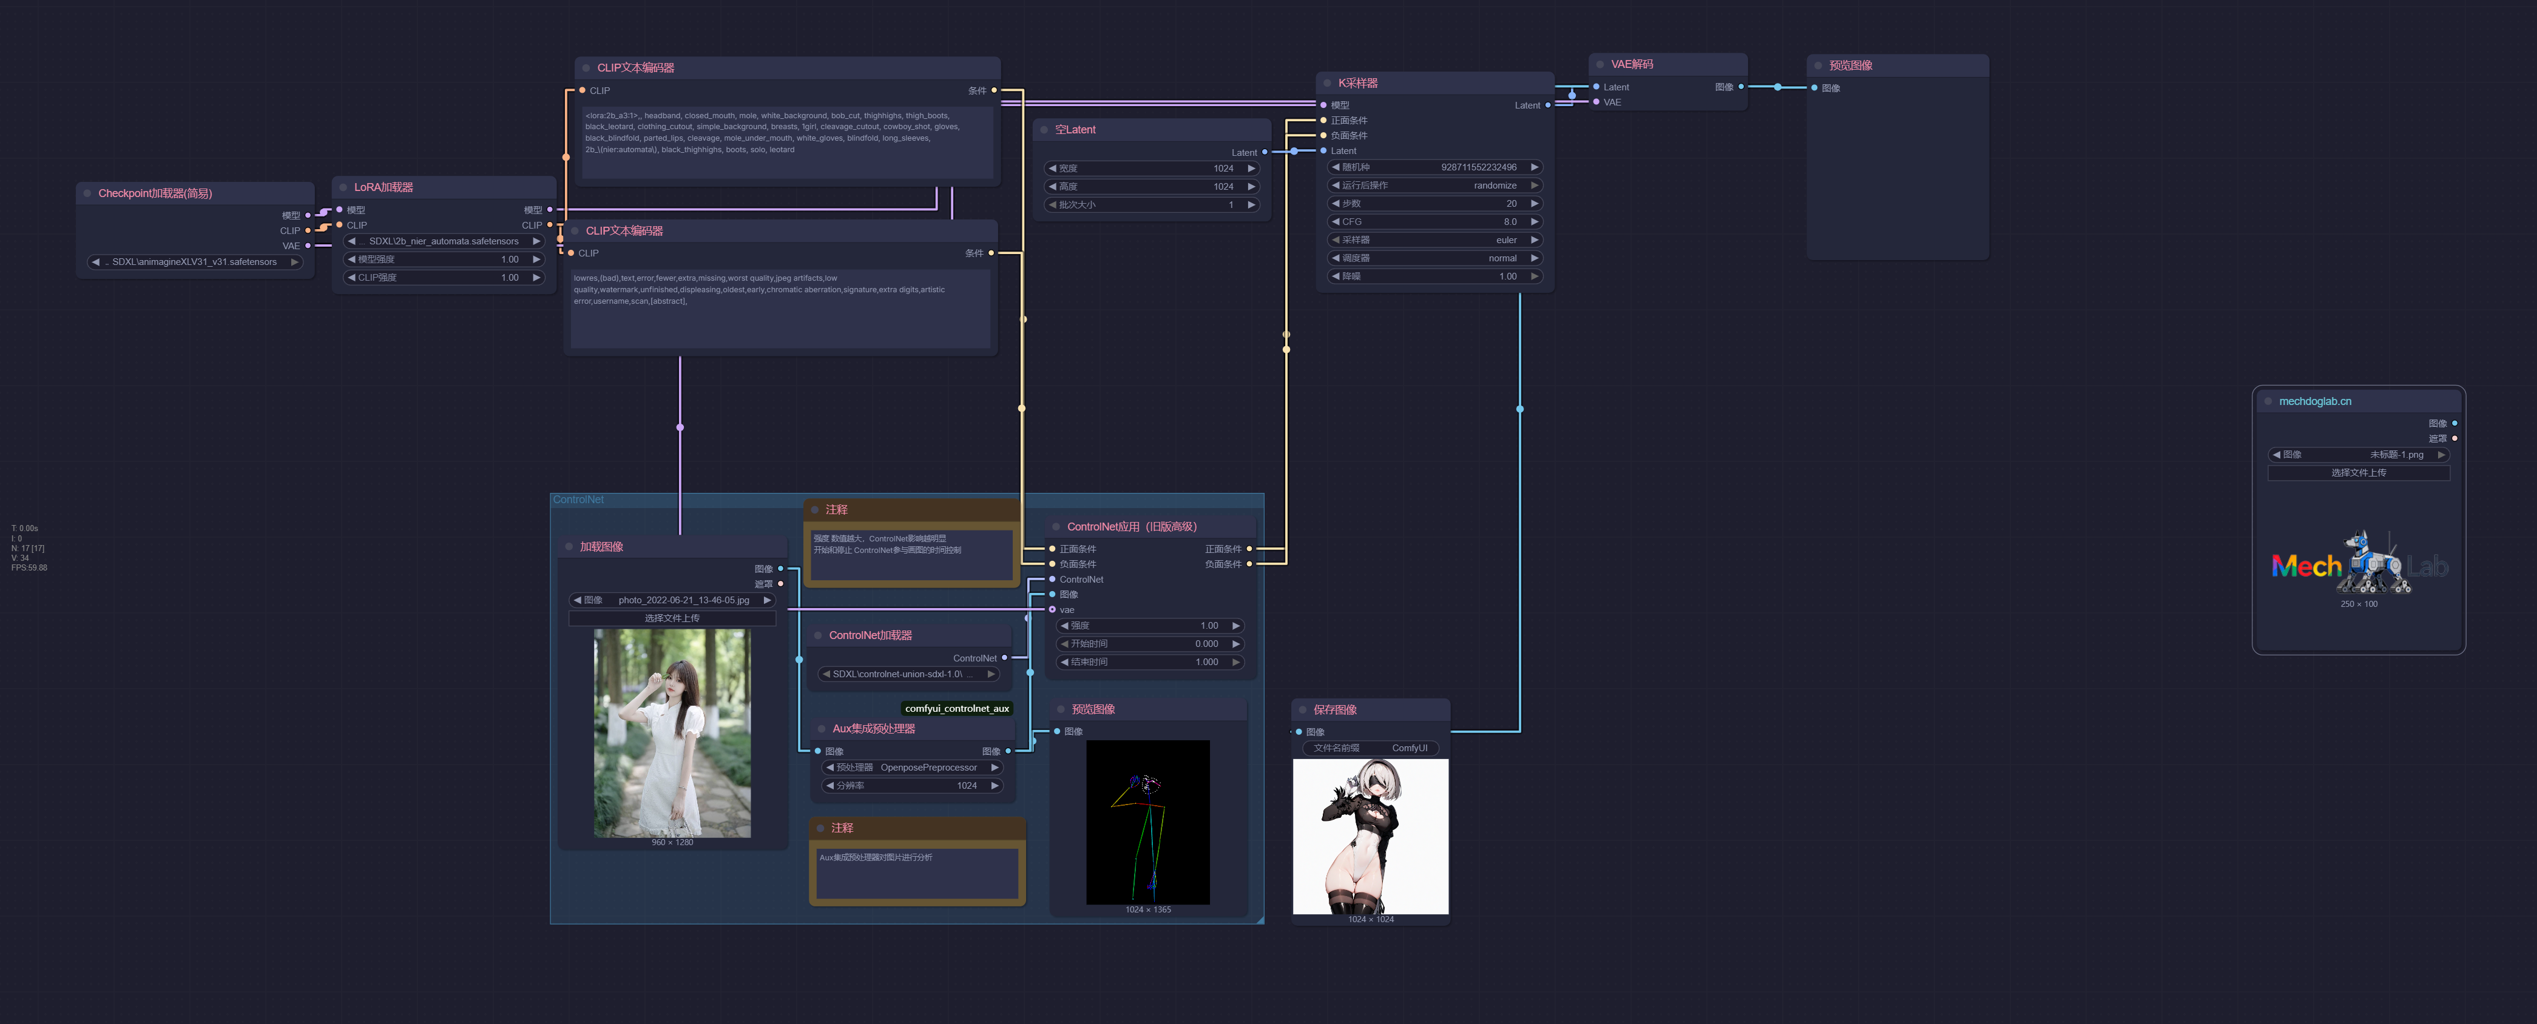Open the animagineXLV31 checkpoint dropdown
This screenshot has width=2537, height=1024.
194,263
